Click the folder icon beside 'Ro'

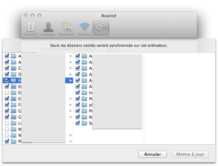[84, 117]
